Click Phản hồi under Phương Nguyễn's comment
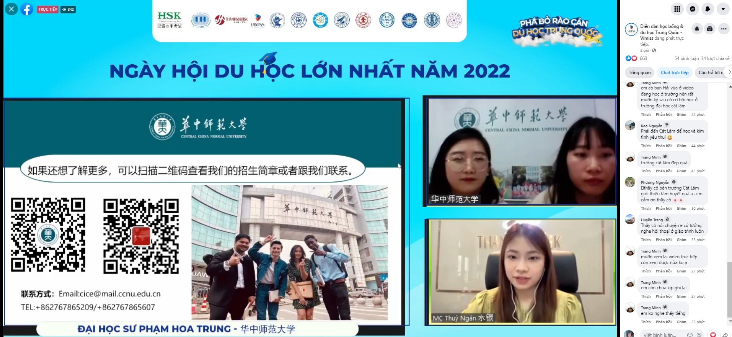Image resolution: width=732 pixels, height=337 pixels. (x=664, y=209)
